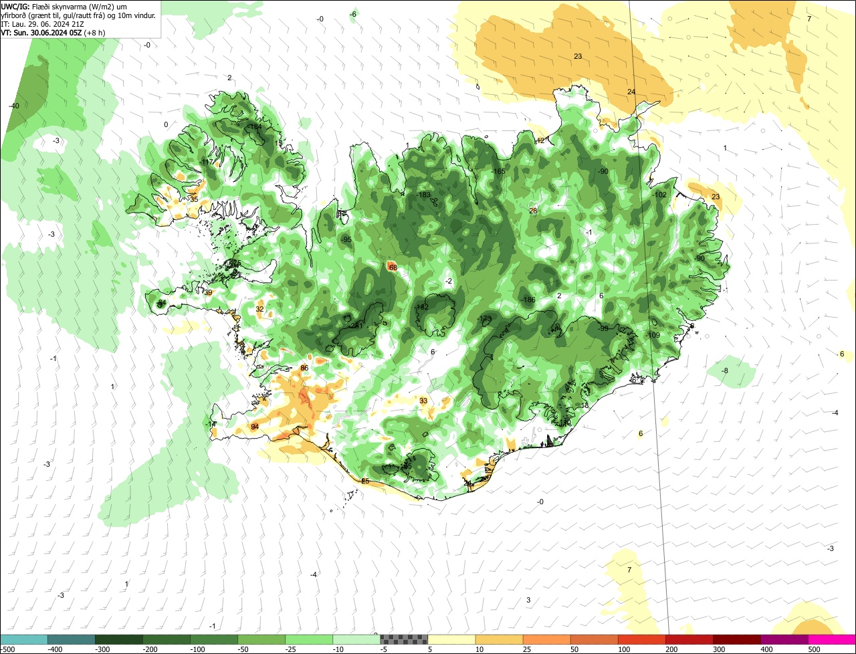This screenshot has width=856, height=654.
Task: Click the '102' value on the map
Action: click(661, 195)
